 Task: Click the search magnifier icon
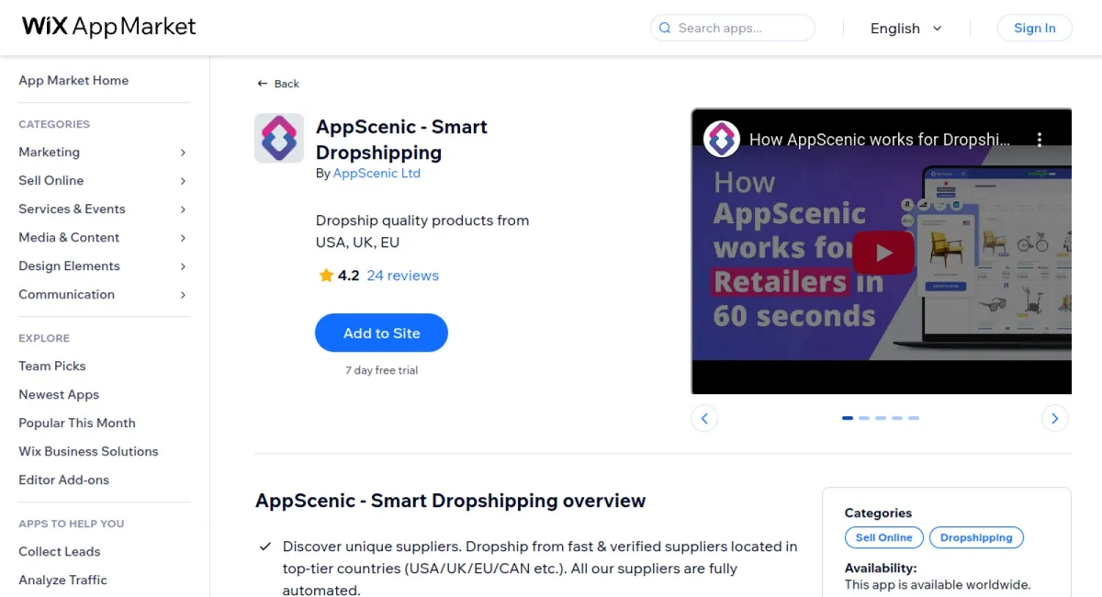[665, 28]
